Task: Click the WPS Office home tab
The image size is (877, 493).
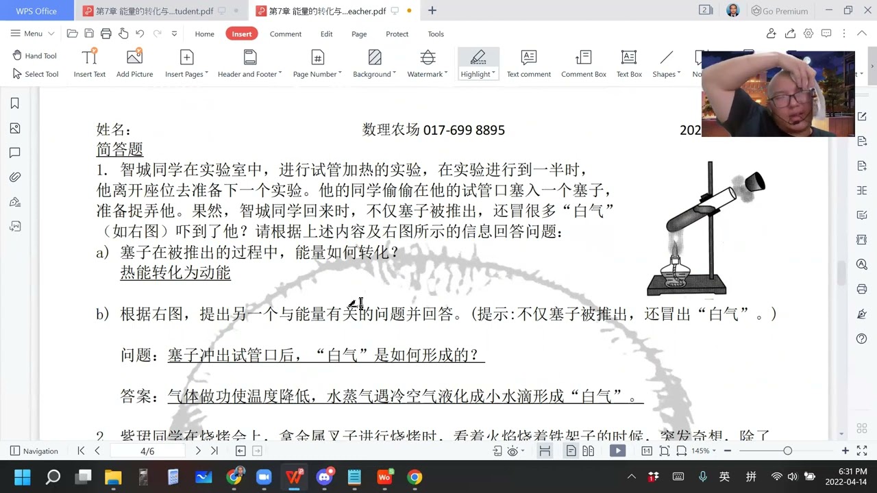Action: tap(37, 11)
